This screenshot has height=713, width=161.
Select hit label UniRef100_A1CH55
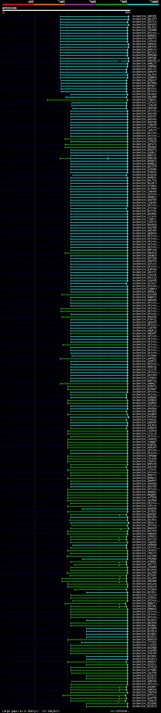(x=144, y=573)
